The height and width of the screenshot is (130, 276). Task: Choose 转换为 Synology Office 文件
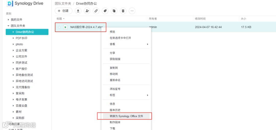tap(126, 116)
